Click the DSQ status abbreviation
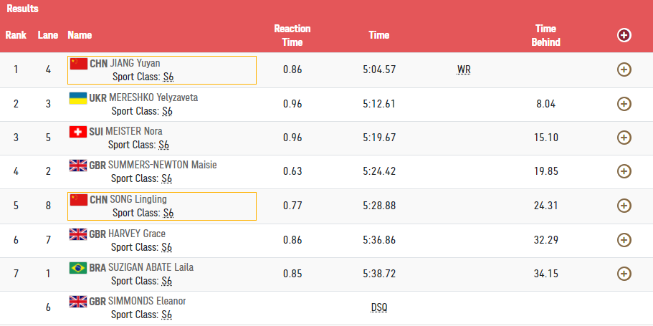 pyautogui.click(x=378, y=307)
